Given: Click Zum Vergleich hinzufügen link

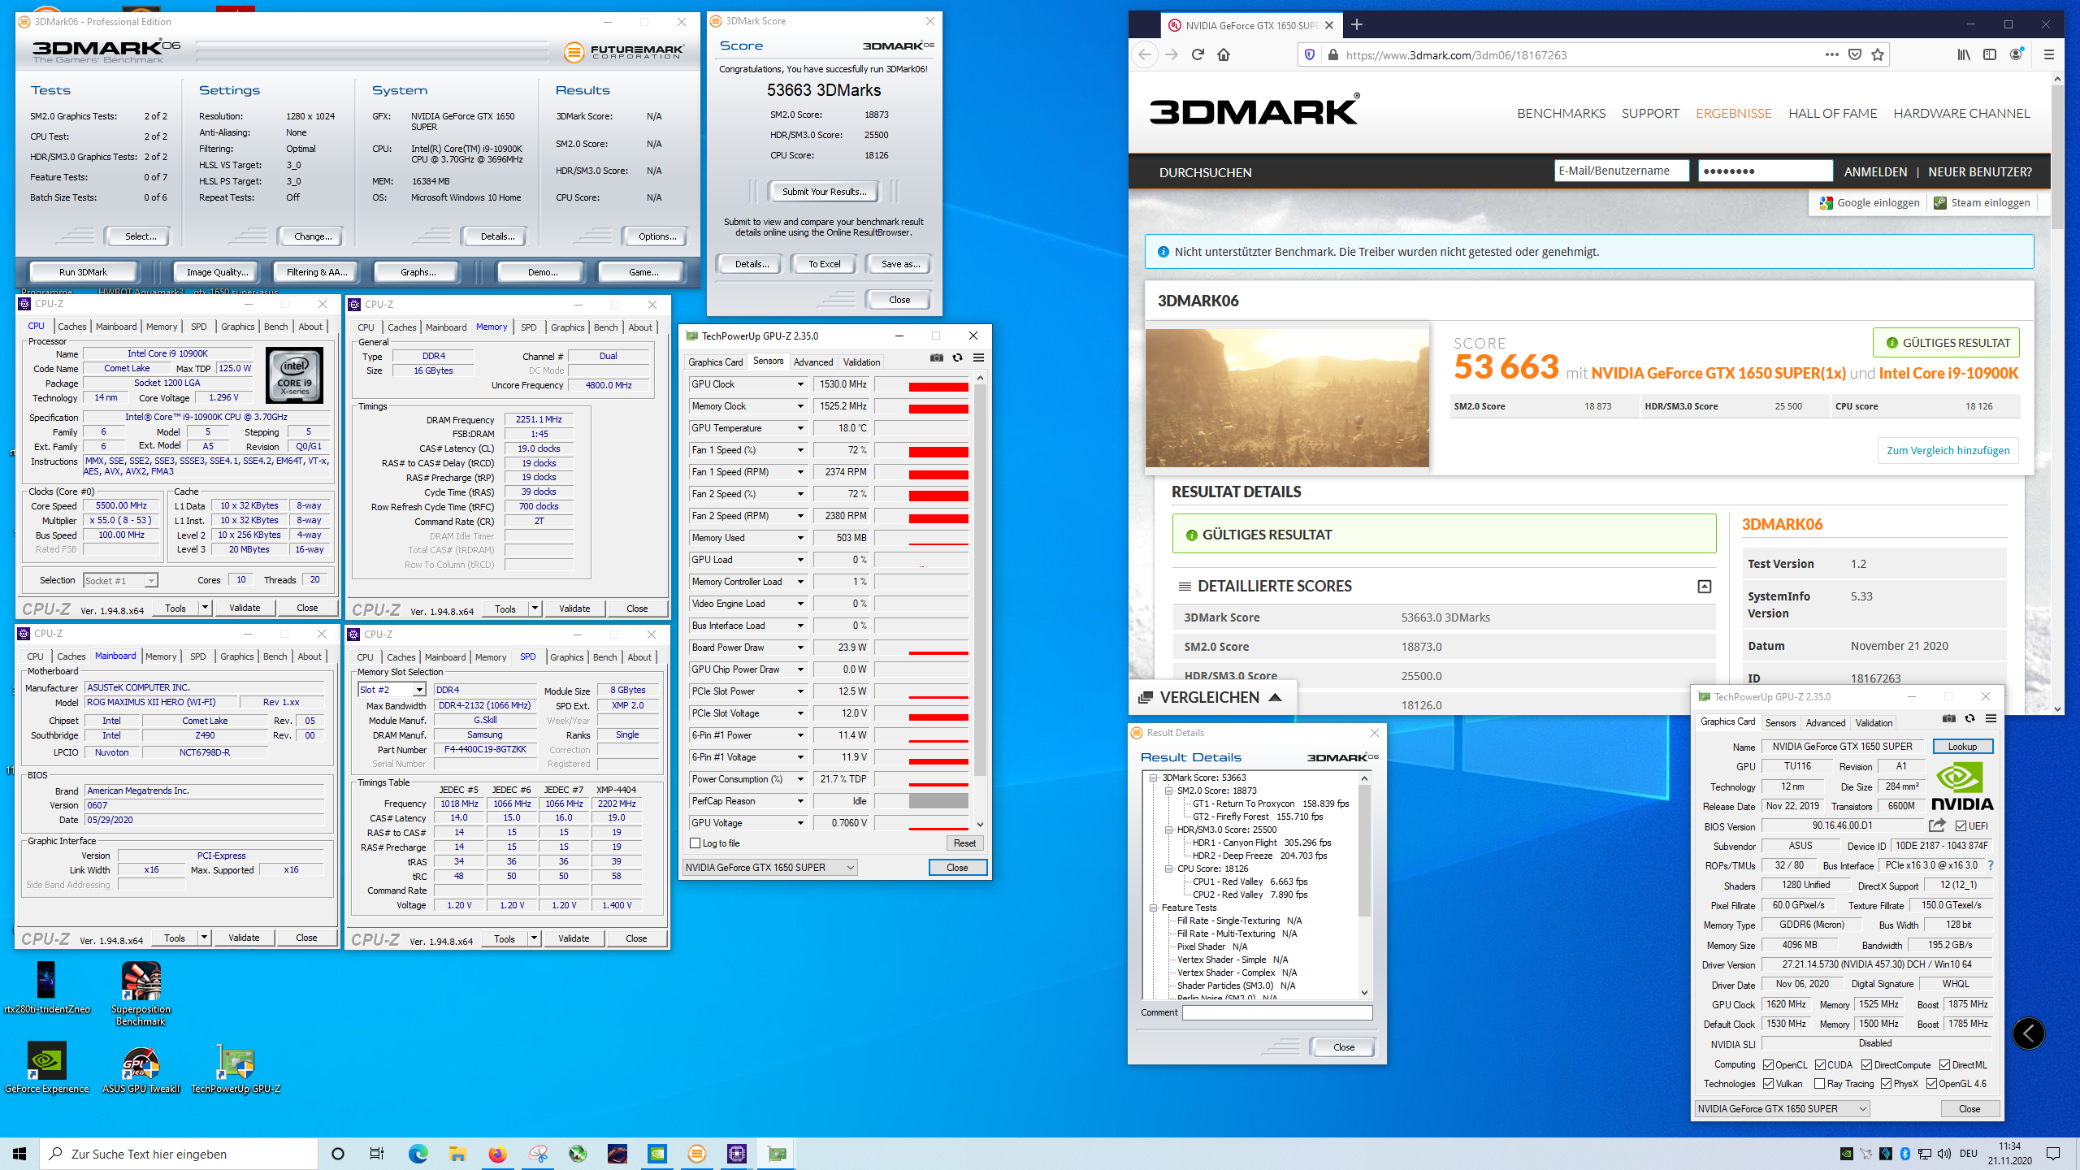Looking at the screenshot, I should [1948, 450].
